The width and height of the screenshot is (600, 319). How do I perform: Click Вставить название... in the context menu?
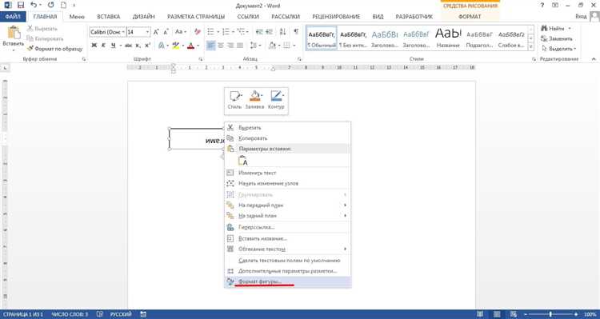point(288,238)
